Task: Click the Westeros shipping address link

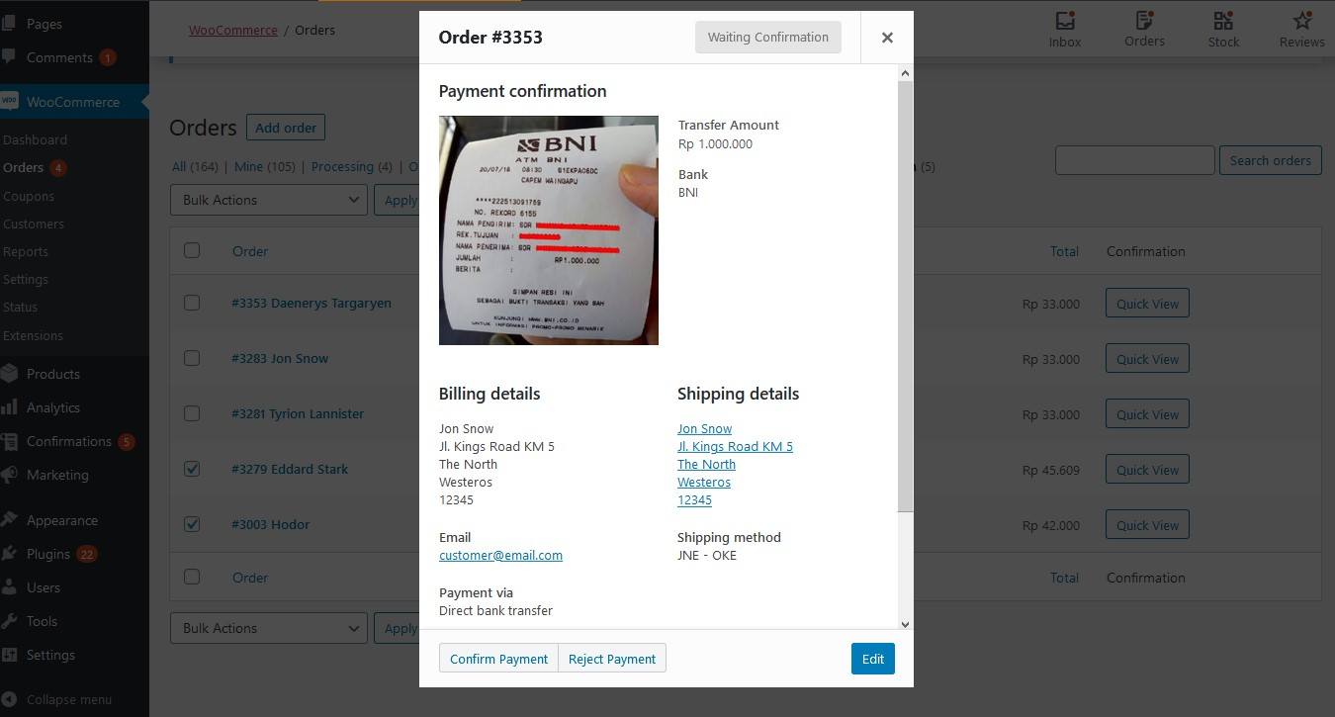Action: pyautogui.click(x=704, y=482)
